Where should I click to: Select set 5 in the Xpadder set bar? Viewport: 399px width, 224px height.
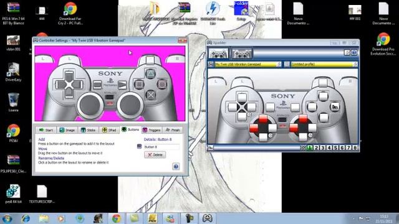335,147
